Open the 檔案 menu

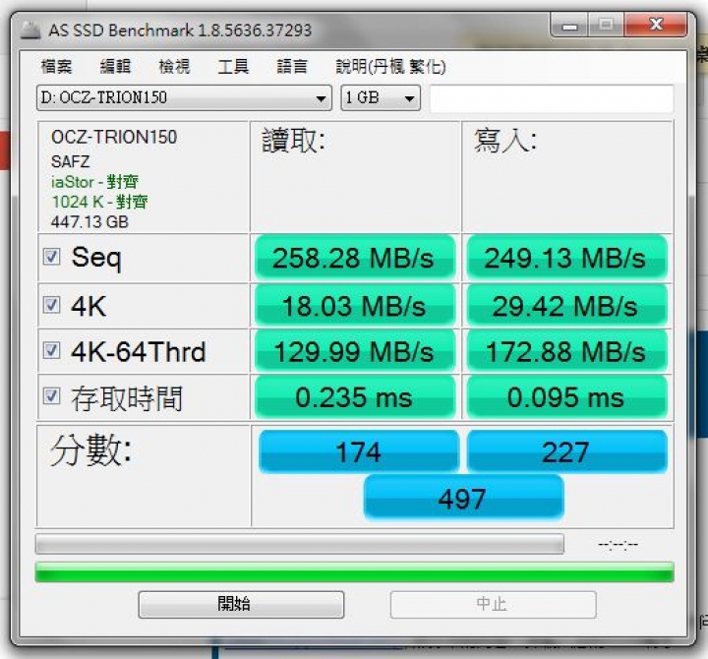point(56,67)
